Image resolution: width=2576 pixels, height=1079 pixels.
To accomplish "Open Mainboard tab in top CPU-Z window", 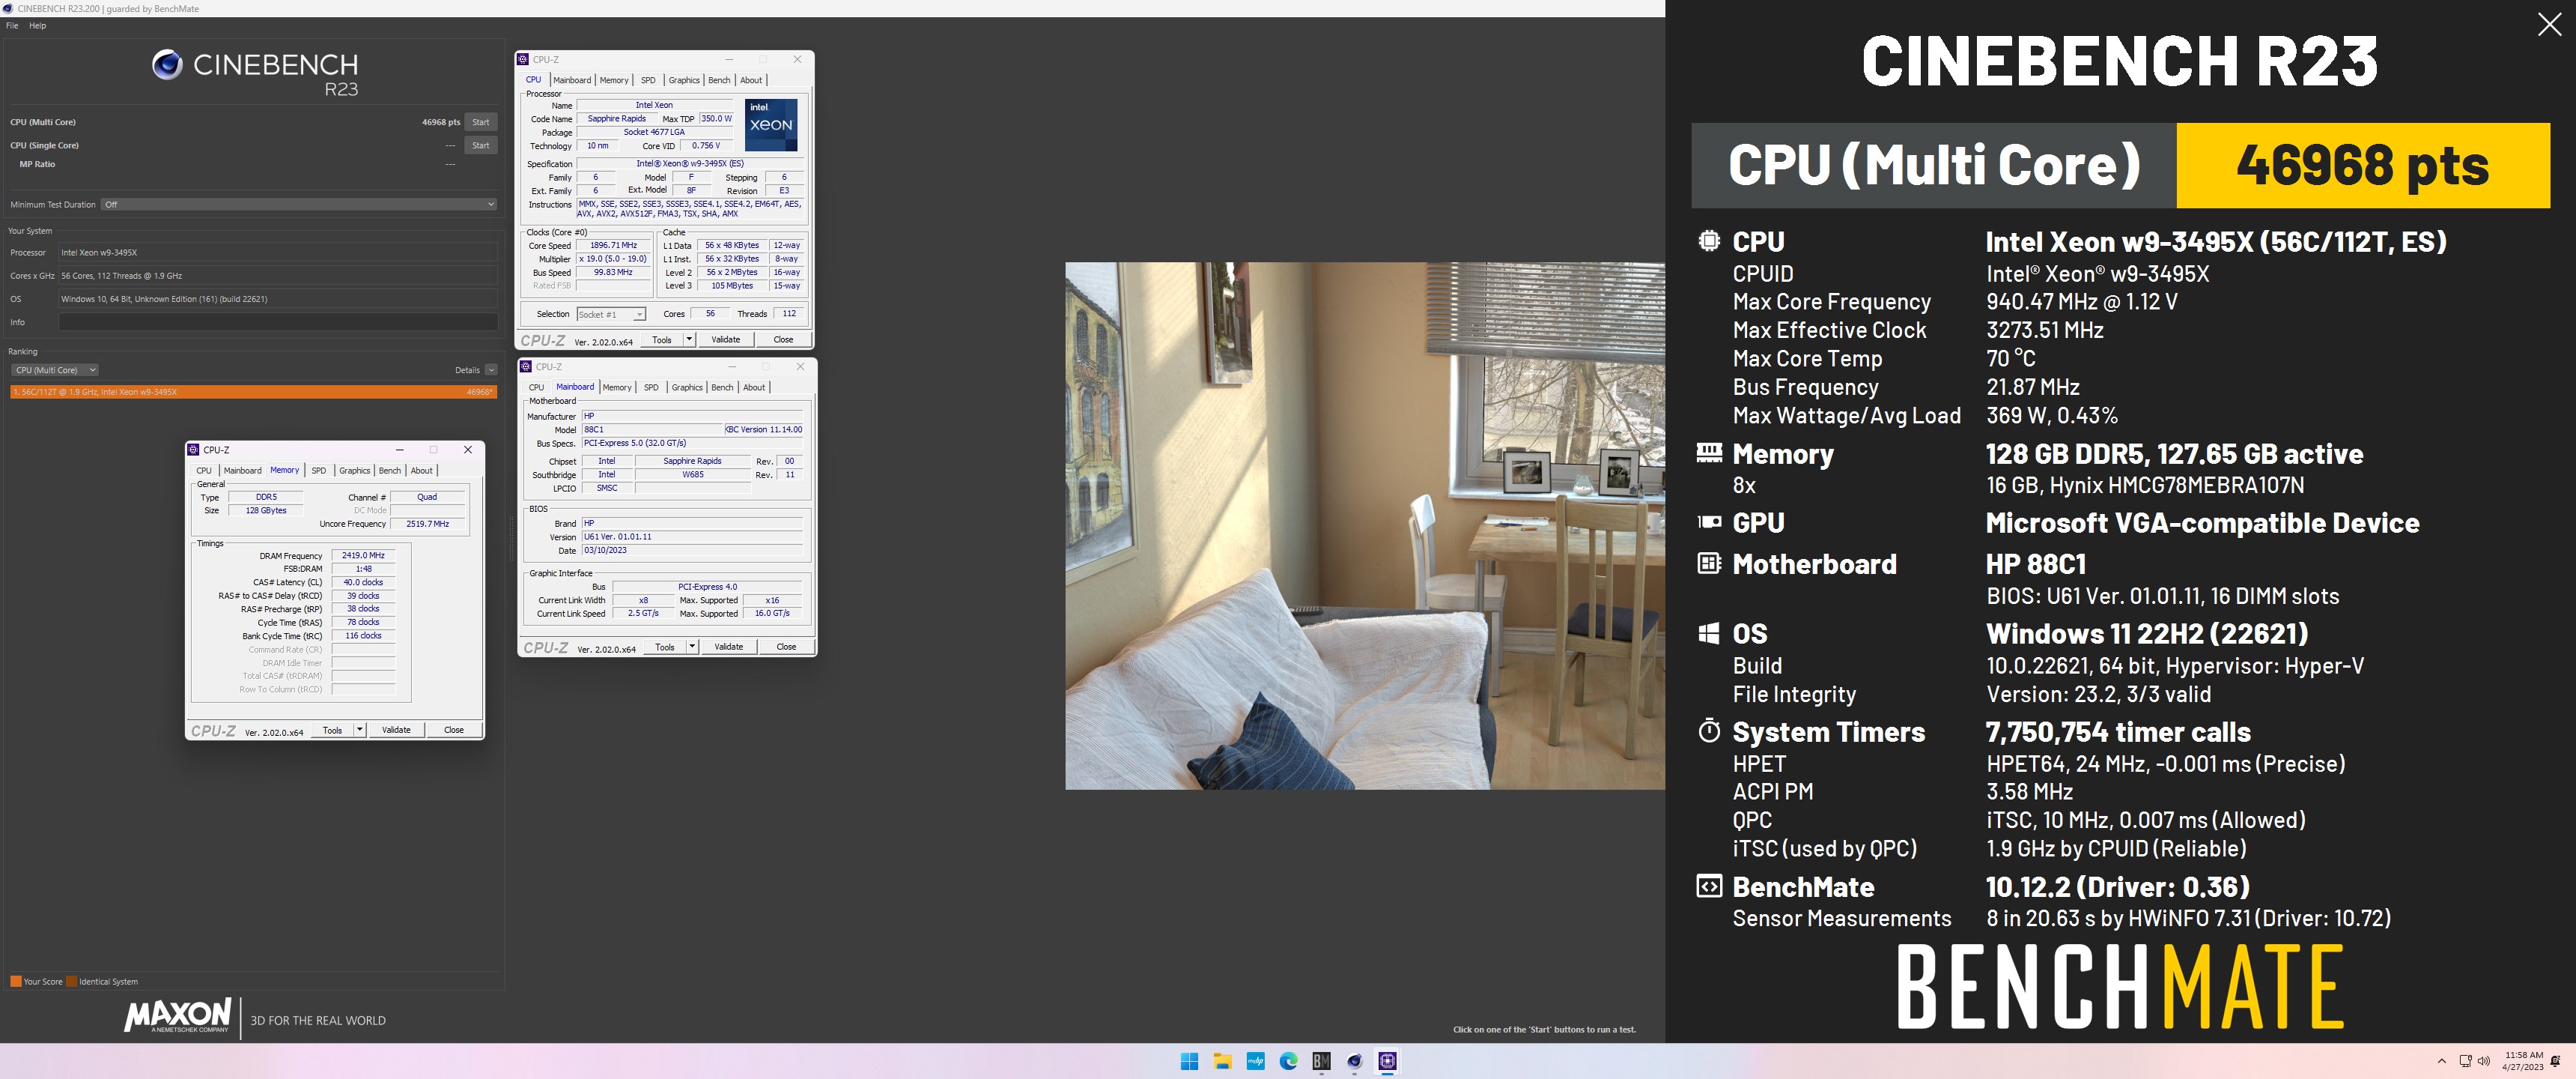I will click(x=572, y=80).
